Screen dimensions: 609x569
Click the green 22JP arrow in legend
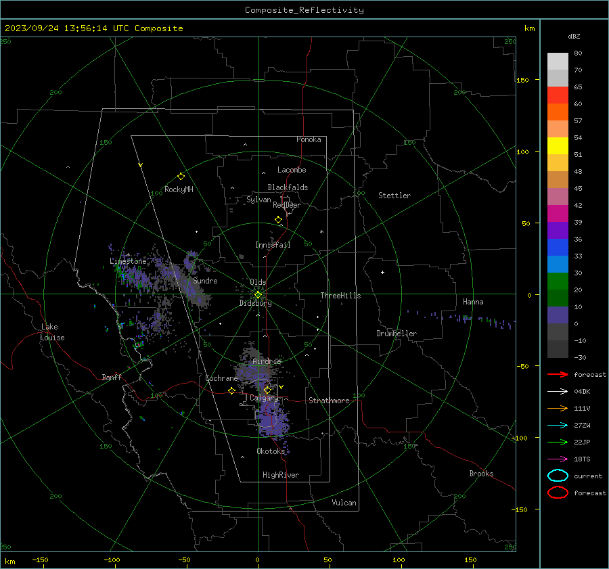558,442
